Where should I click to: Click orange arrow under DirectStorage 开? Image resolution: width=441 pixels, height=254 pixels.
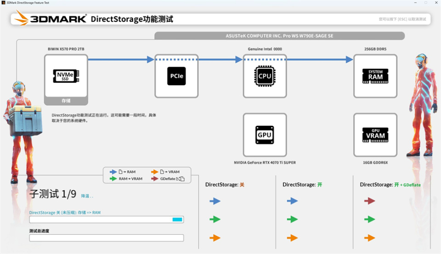pos(292,238)
